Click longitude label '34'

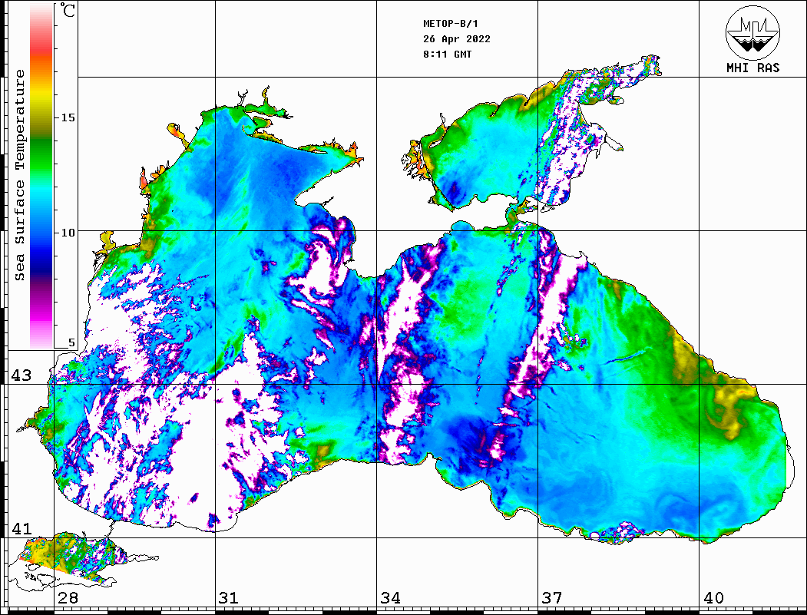click(x=390, y=598)
